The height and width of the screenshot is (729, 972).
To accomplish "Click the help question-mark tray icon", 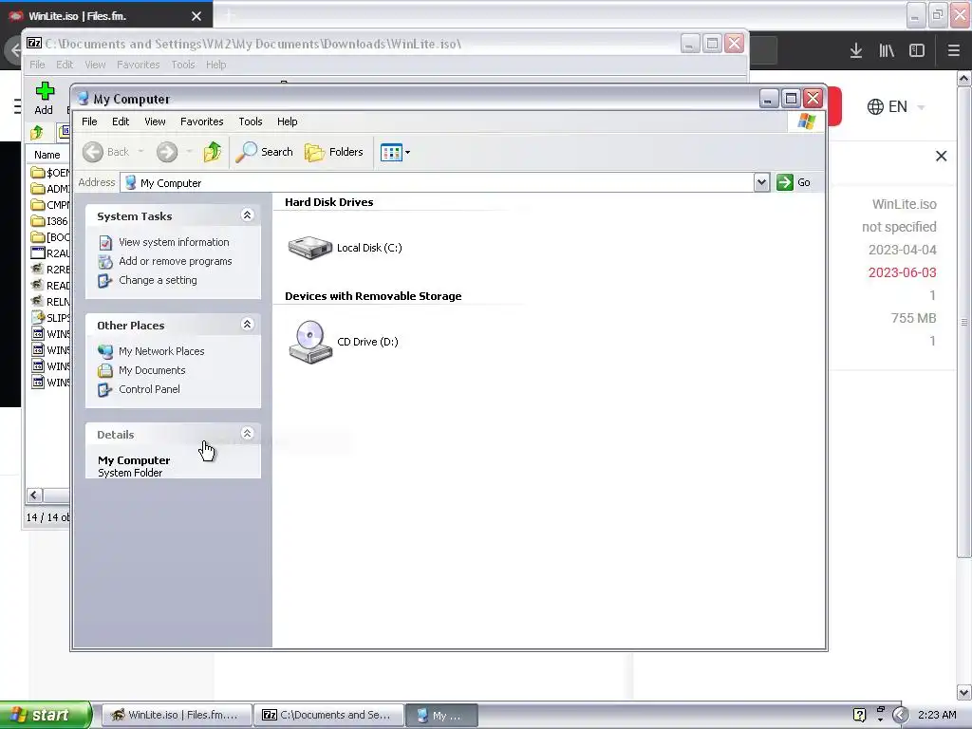I will tap(859, 715).
